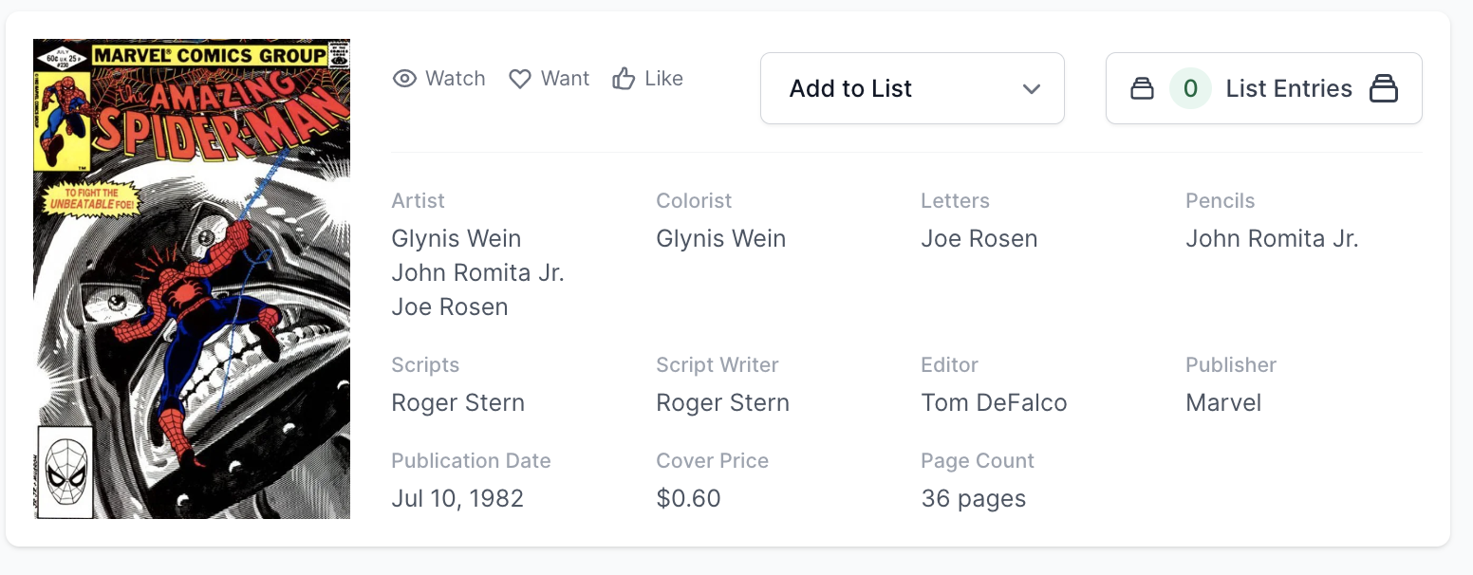Click the right stack icon in List Entries
This screenshot has width=1473, height=575.
tap(1384, 89)
